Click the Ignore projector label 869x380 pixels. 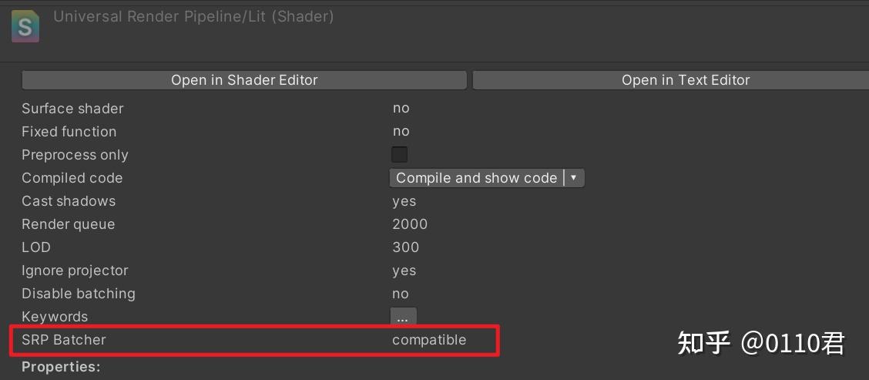pyautogui.click(x=75, y=271)
